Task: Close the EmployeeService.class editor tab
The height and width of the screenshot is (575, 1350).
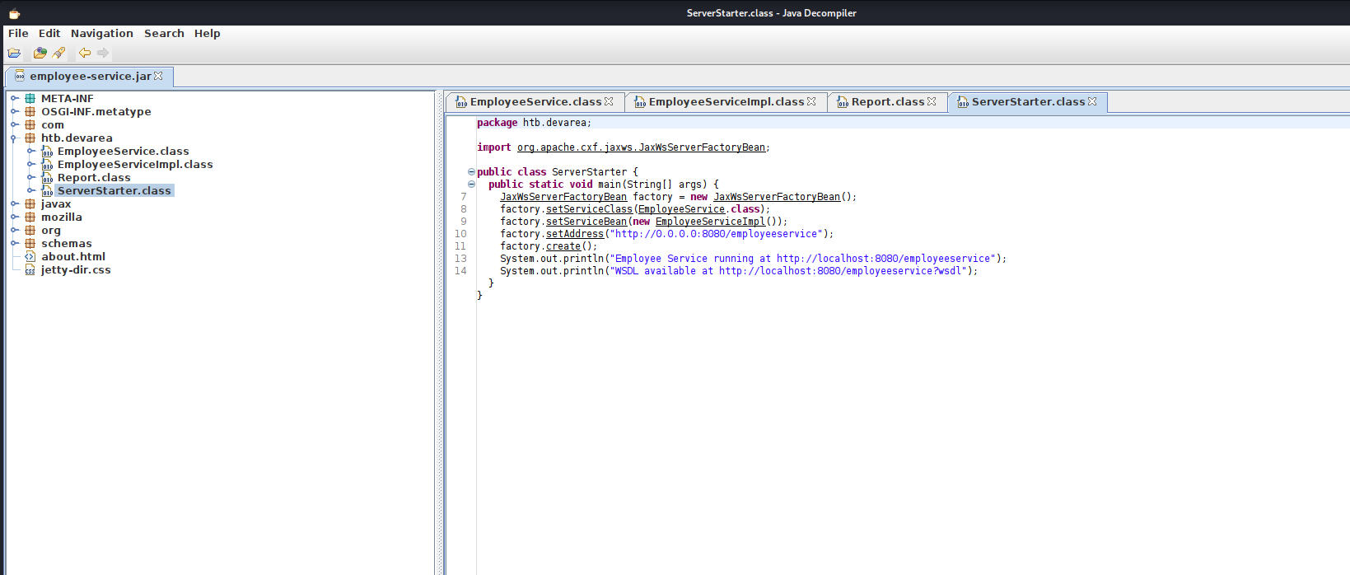Action: point(609,101)
